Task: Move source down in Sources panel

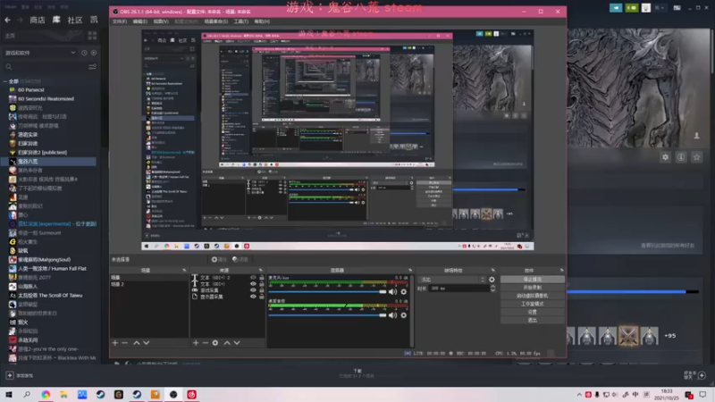Action: (x=237, y=343)
